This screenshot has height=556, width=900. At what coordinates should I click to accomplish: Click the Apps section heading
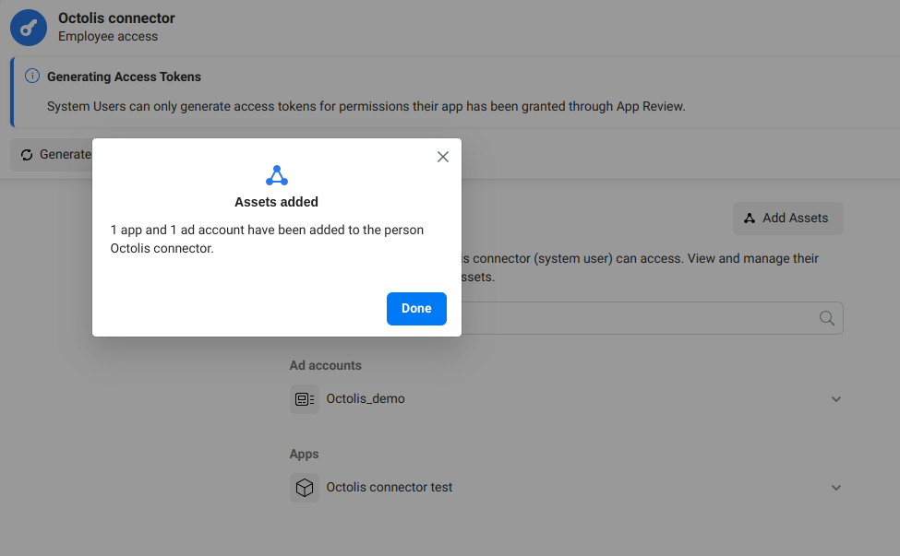(305, 454)
